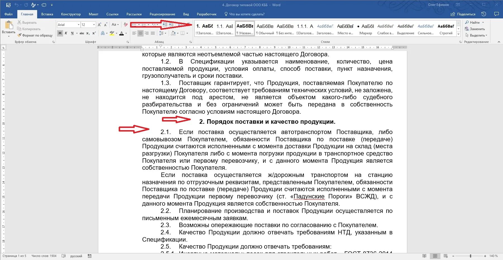The height and width of the screenshot is (260, 503).
Task: Switch to the Ссылки tab
Action: pos(112,14)
